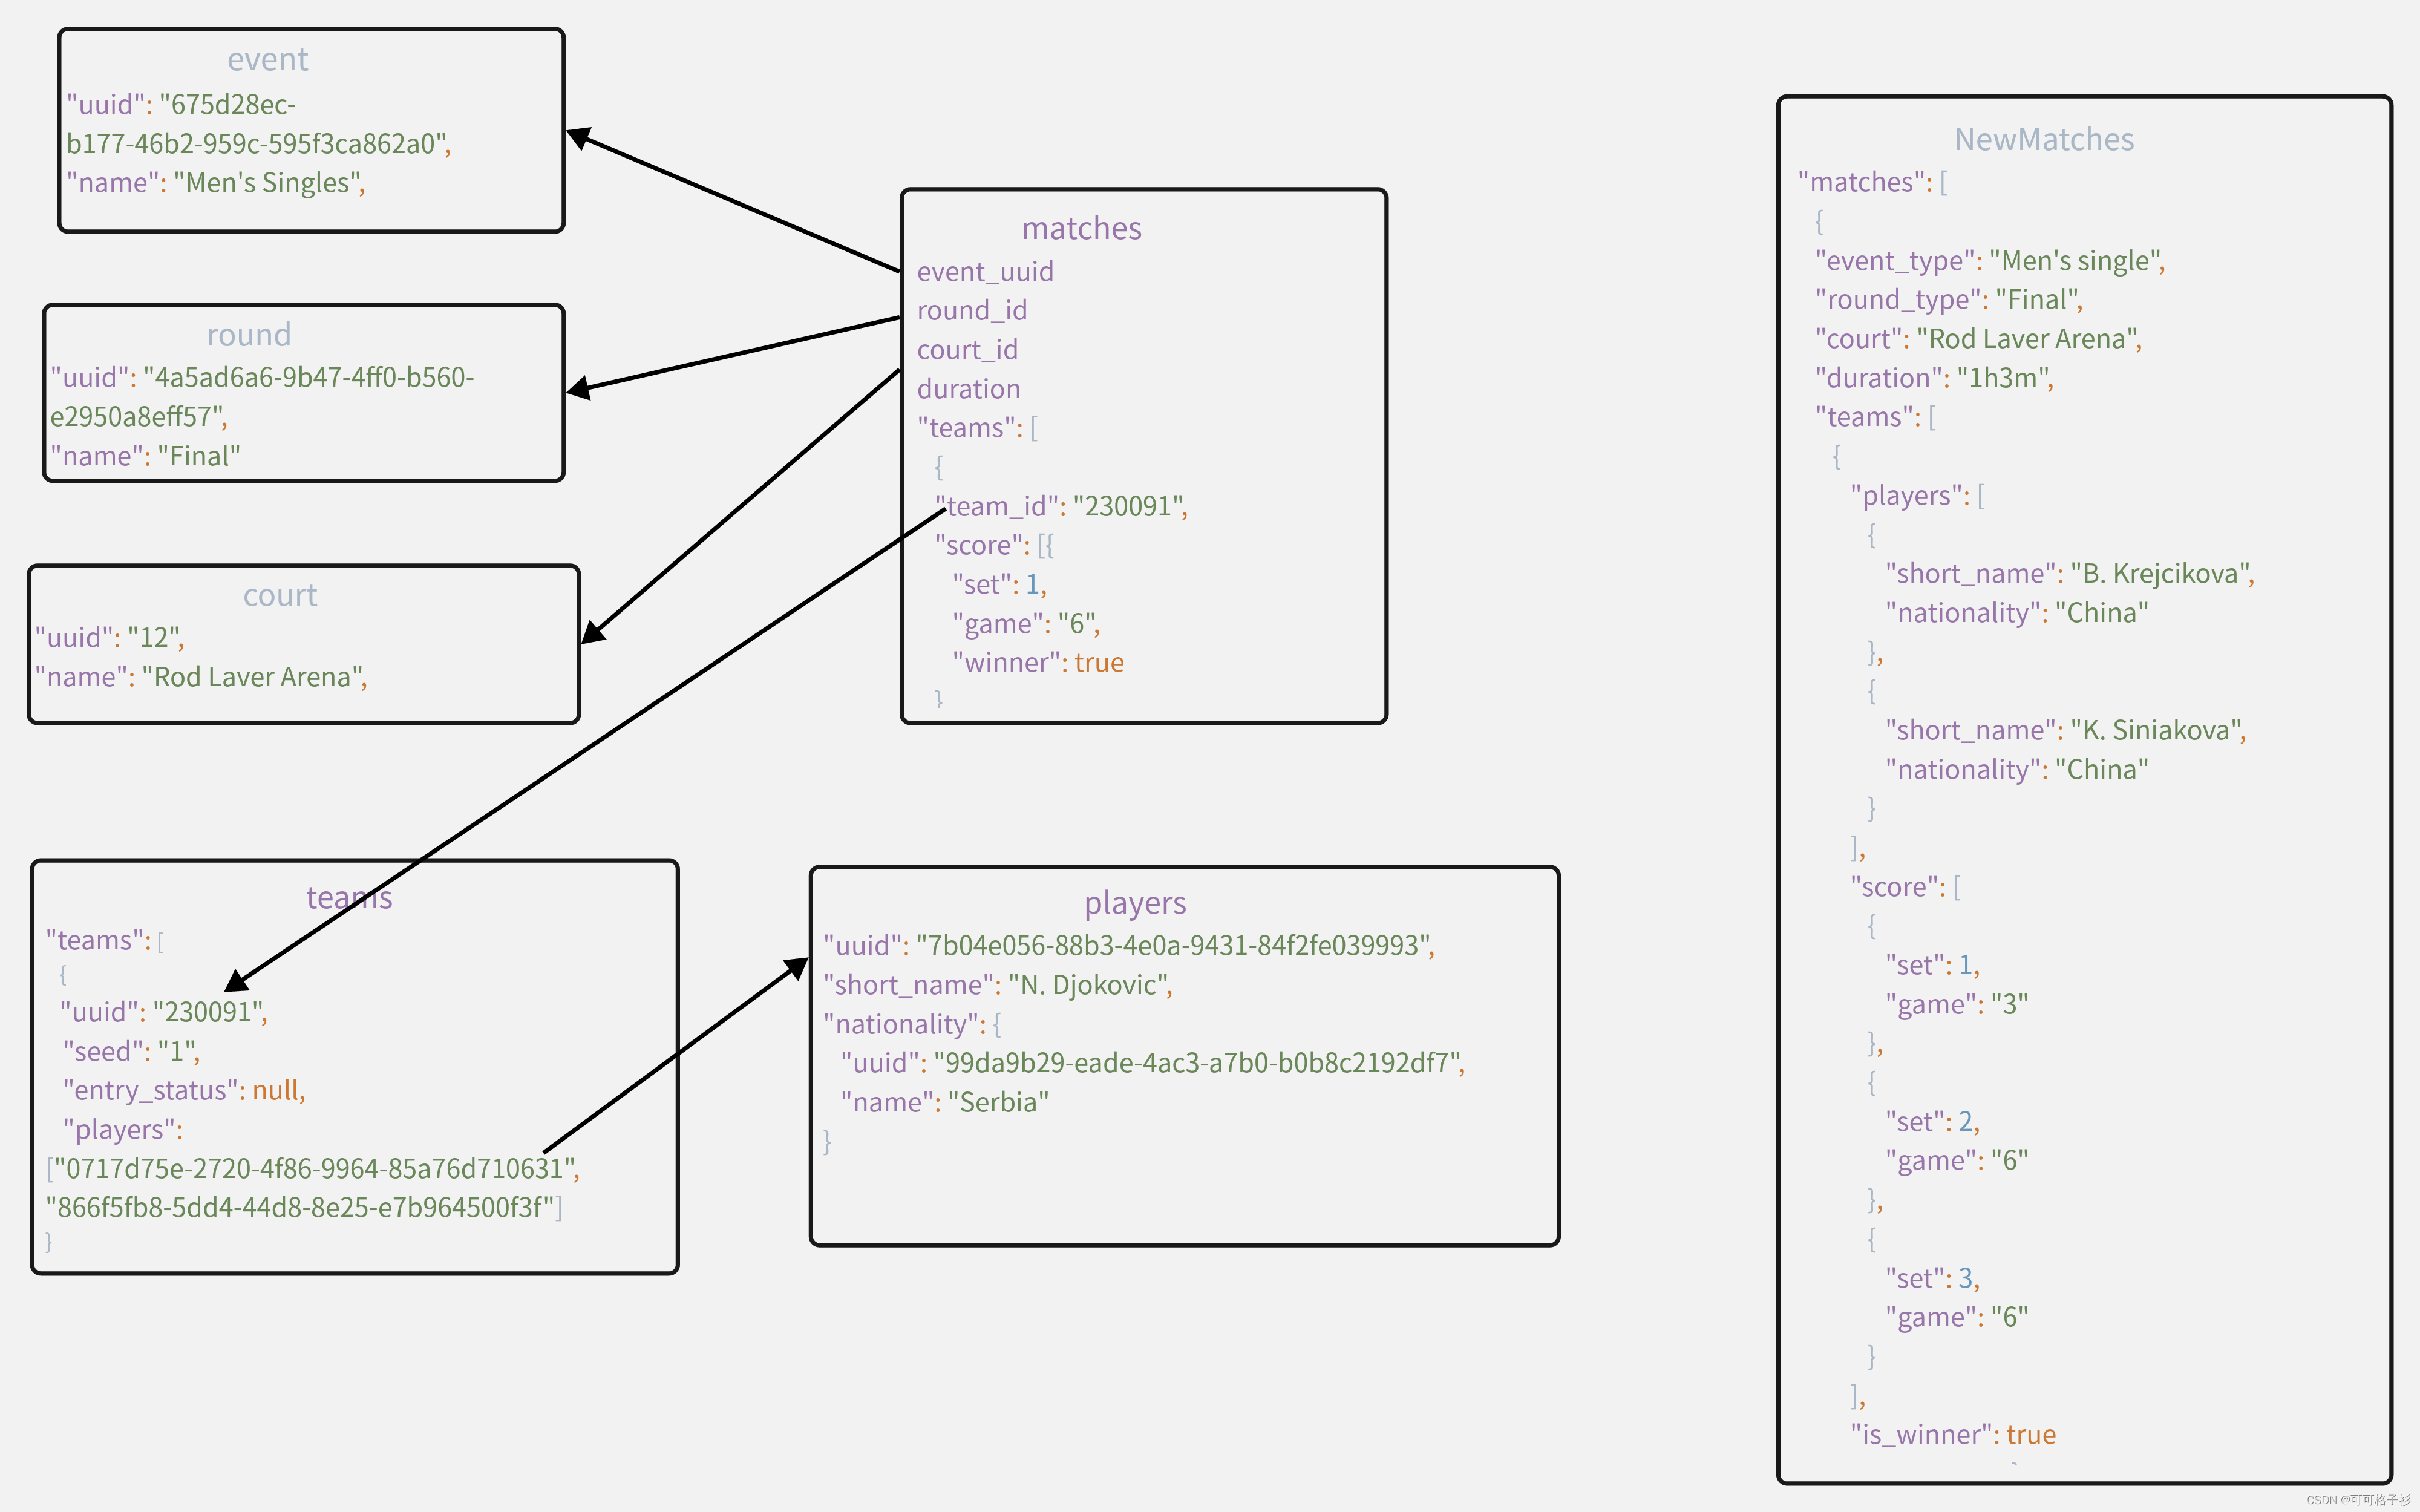Click the round name "Final" line

[x=145, y=457]
